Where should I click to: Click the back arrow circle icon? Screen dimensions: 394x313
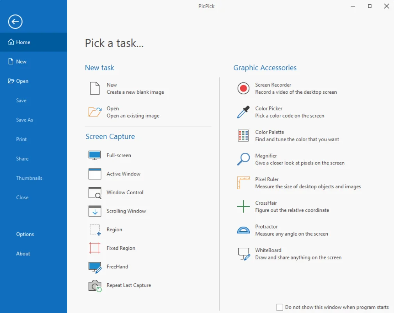15,21
